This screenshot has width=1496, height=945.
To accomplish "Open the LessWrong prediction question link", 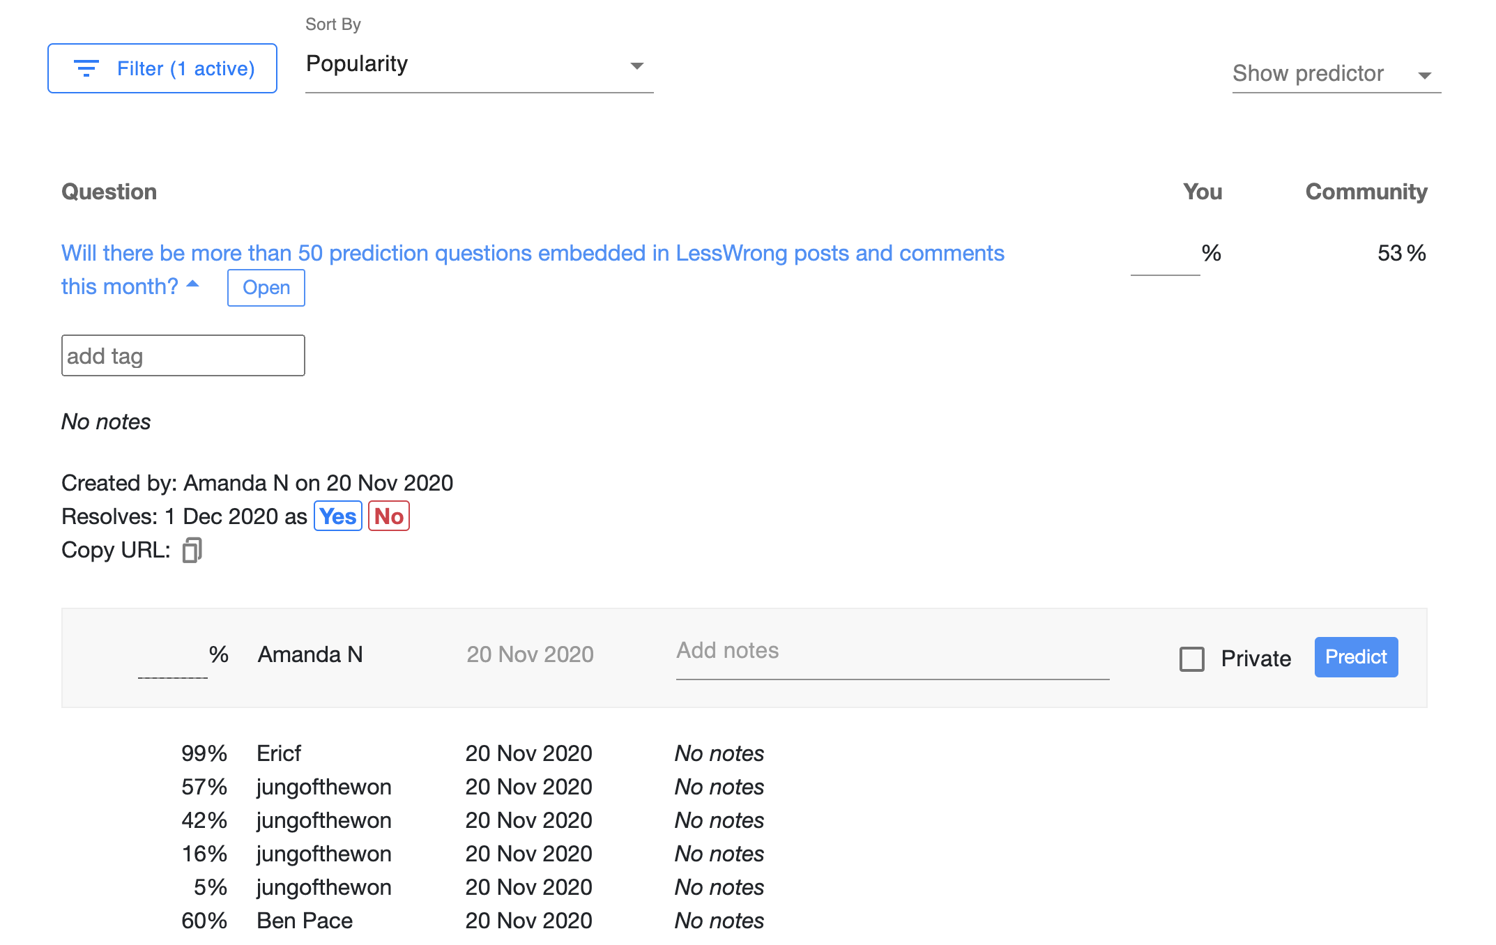I will [532, 253].
